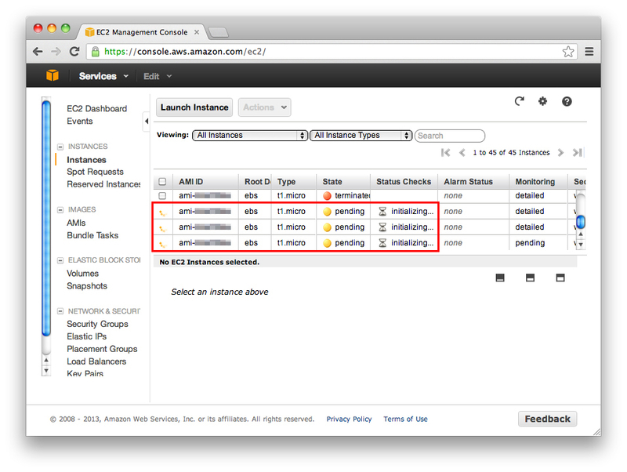The height and width of the screenshot is (472, 627).
Task: Click the green padlock security icon
Action: click(x=95, y=51)
